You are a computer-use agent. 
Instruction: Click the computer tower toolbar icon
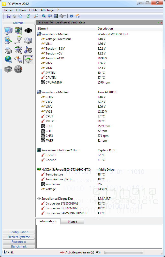(x=50, y=16)
